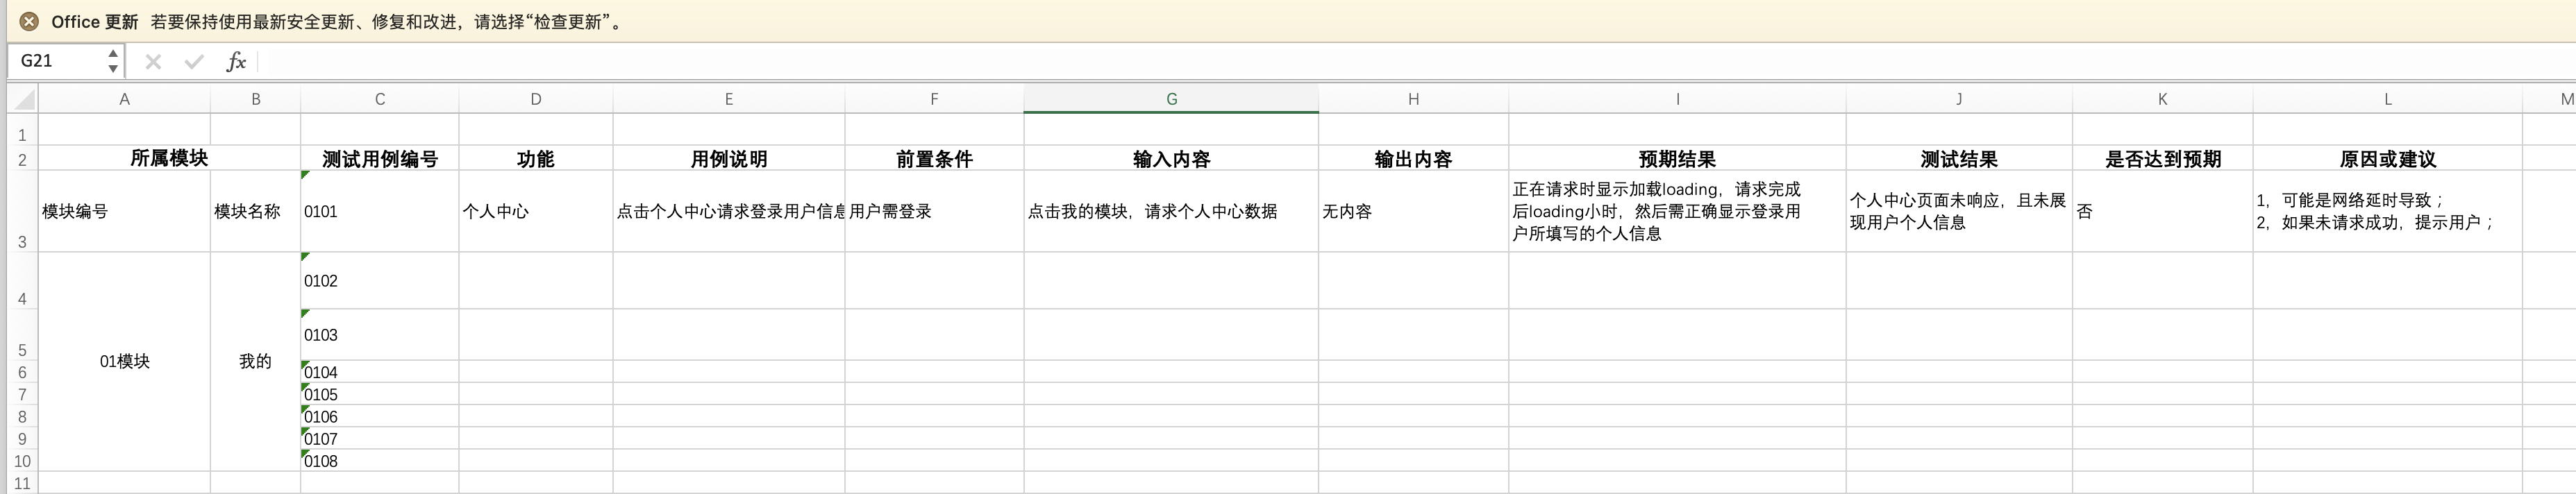Select the 所属模块 header cell
The image size is (2576, 494).
pos(169,159)
